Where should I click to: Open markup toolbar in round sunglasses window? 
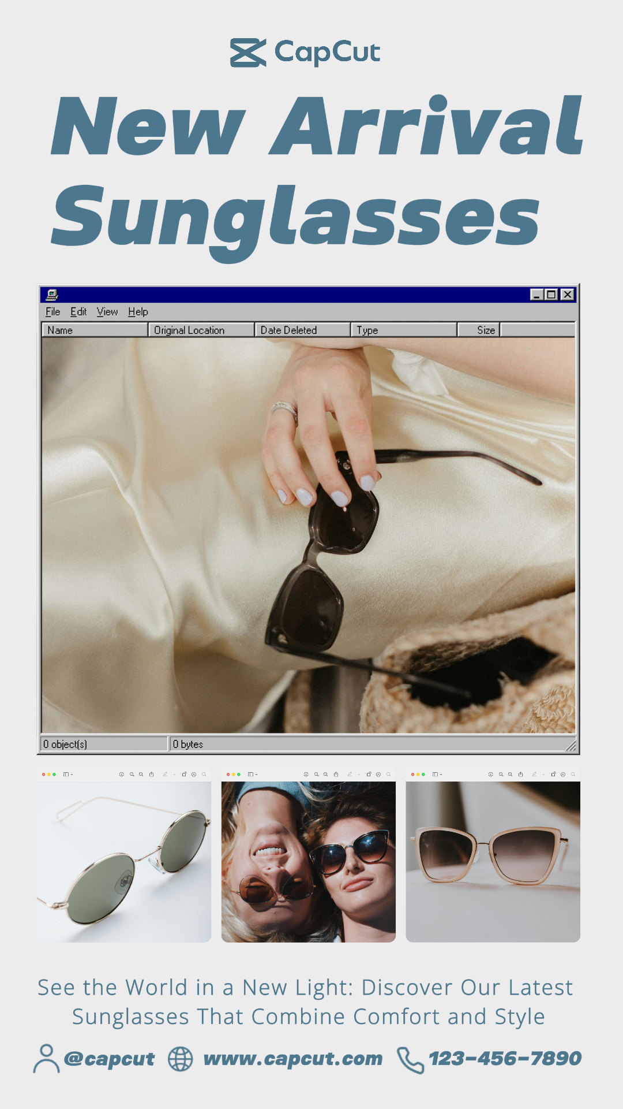click(x=194, y=775)
